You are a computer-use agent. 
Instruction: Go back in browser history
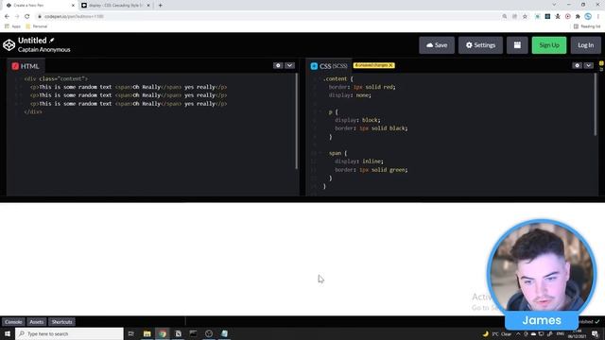click(x=7, y=17)
